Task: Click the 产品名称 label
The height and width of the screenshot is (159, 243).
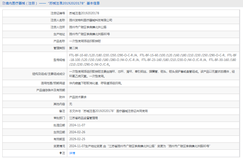Action: (59, 41)
